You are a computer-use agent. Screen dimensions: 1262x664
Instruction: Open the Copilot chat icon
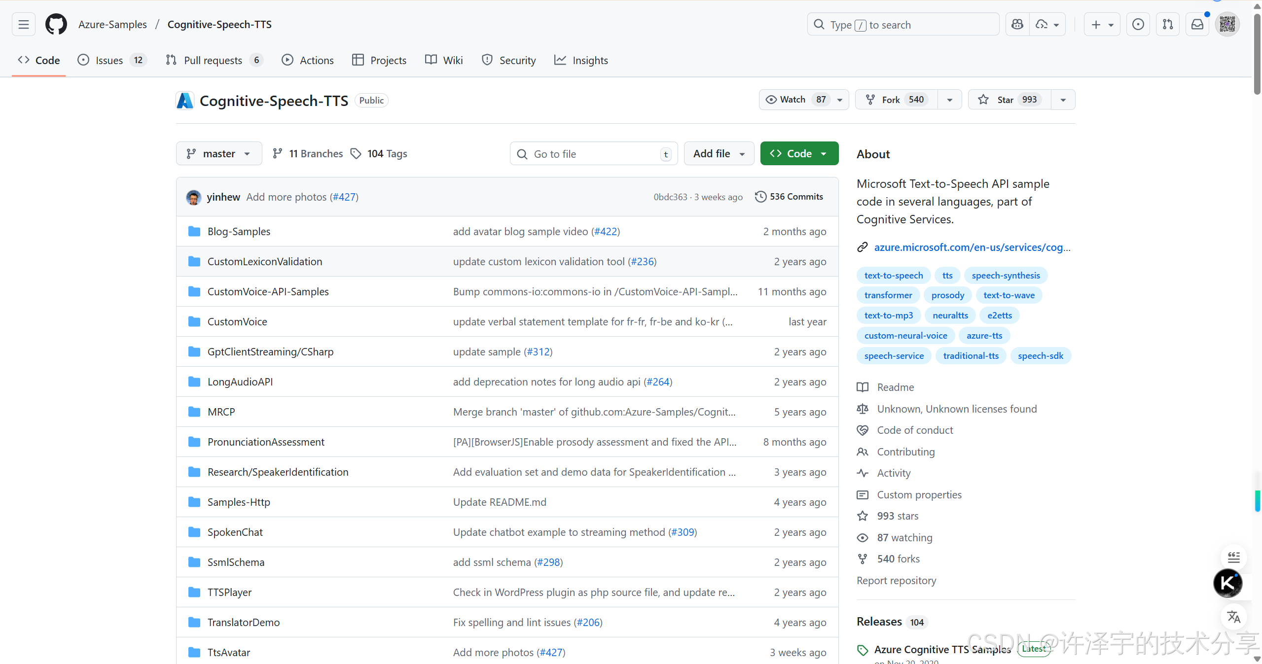(1017, 24)
